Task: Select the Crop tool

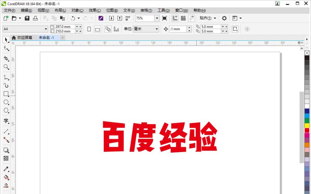Action: (6, 58)
